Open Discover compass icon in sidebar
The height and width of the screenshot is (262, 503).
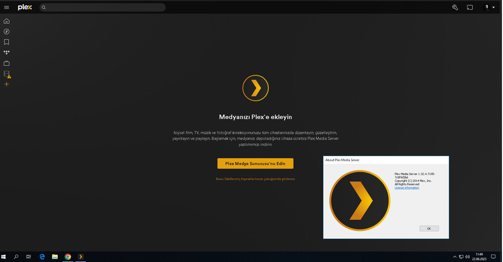[x=6, y=31]
